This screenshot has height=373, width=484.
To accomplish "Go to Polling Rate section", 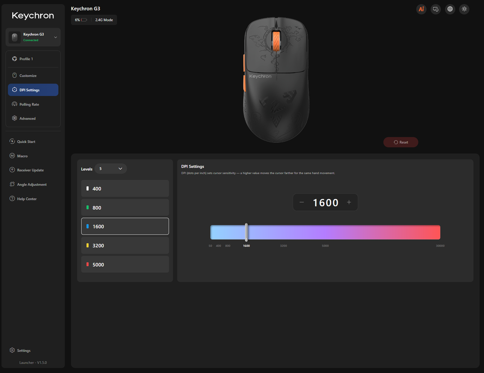I will 33,104.
